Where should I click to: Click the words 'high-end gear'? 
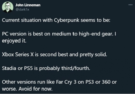[x=96, y=34]
